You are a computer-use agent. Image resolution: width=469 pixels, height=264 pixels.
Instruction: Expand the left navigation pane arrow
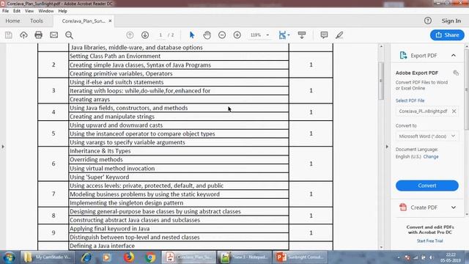point(3,147)
